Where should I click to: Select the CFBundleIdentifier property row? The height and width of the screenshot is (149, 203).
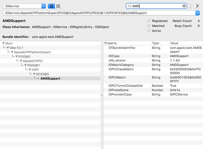point(153,50)
